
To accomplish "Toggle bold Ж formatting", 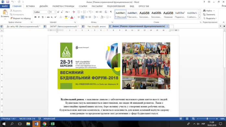I will (x=35, y=17).
